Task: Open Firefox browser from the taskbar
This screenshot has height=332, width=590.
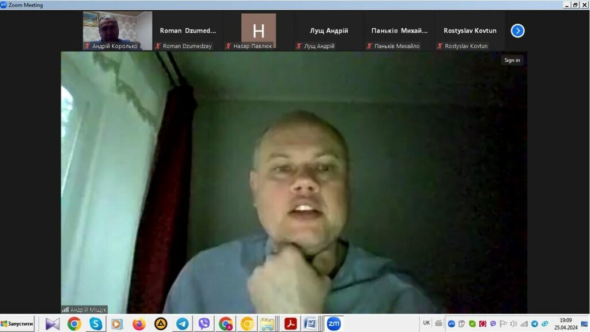Action: tap(139, 324)
